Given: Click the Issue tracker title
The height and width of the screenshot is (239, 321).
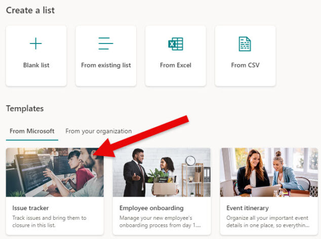Looking at the screenshot, I should pos(31,208).
